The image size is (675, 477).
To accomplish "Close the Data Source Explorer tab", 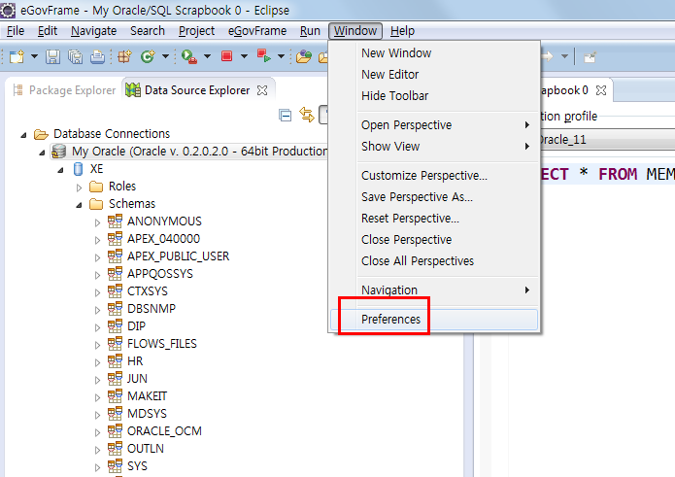I will point(262,90).
